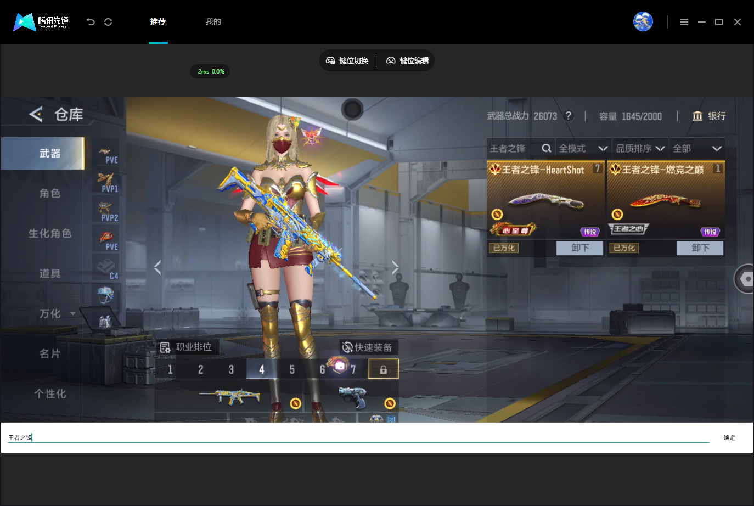Click 已万化 tag under 燃竞之巅
Screen dimensions: 754x506
pos(624,248)
